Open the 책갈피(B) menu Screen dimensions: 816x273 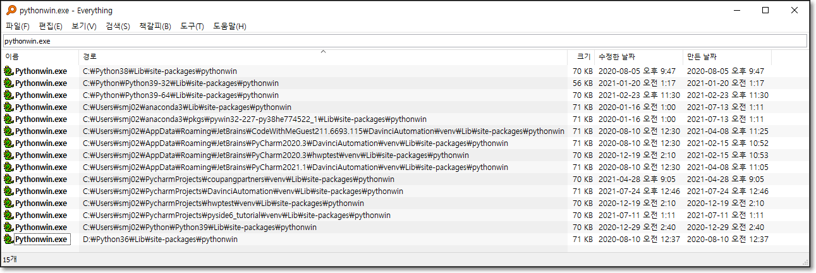point(155,26)
